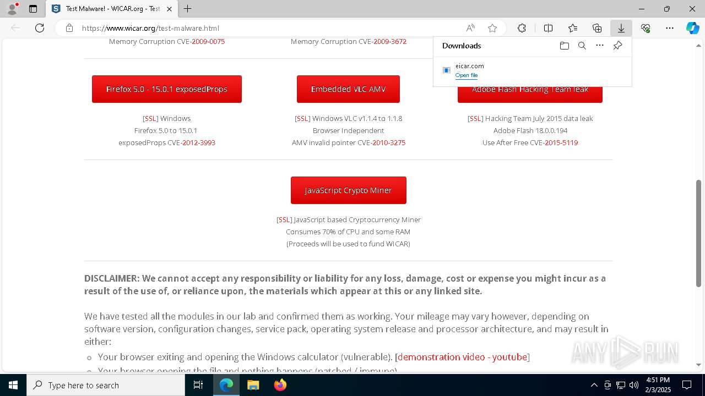Pin the Downloads panel

618,46
